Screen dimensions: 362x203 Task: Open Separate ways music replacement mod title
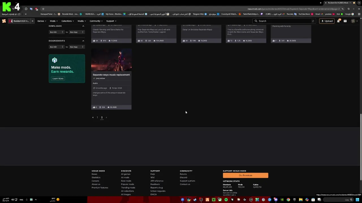pos(111,75)
